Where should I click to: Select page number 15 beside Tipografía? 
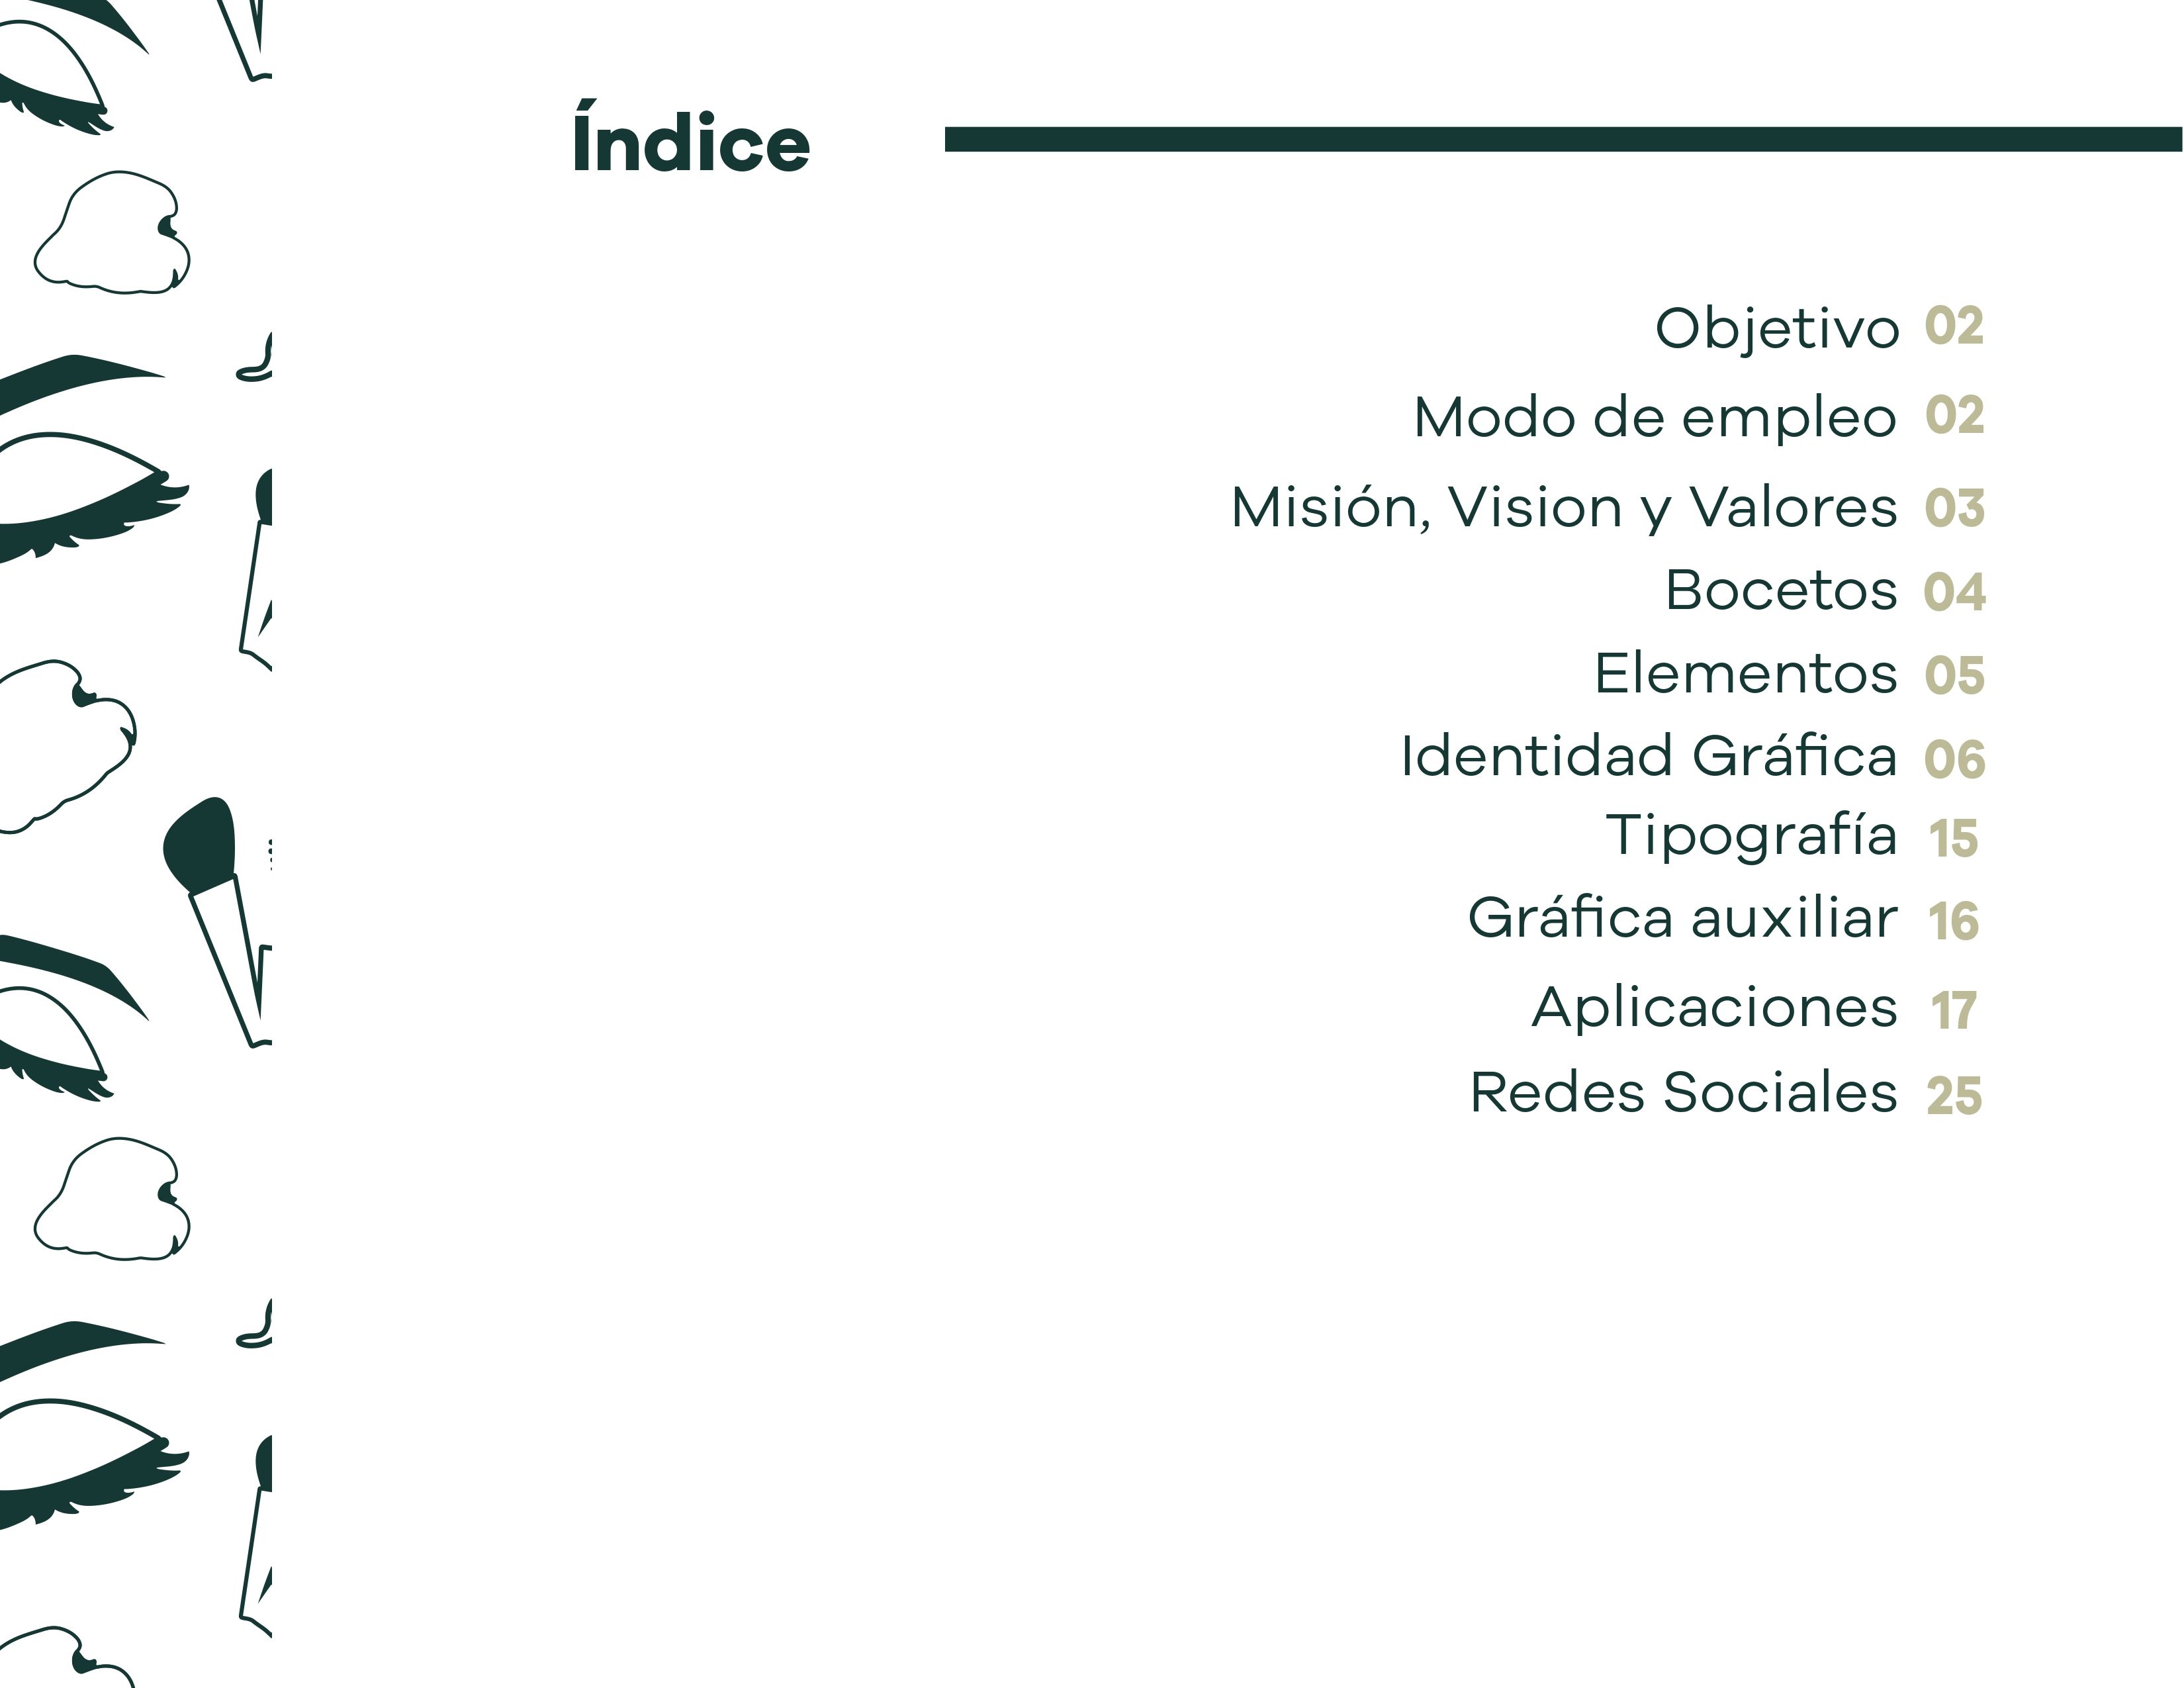(x=1953, y=839)
